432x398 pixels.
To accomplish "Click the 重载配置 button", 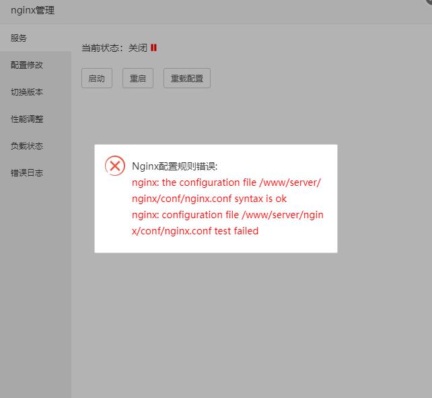I will [x=187, y=78].
